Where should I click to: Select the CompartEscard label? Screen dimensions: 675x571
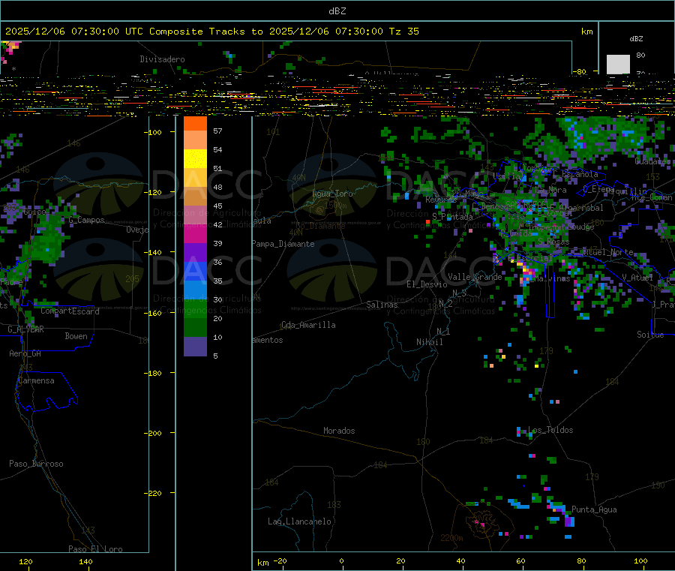coord(70,311)
